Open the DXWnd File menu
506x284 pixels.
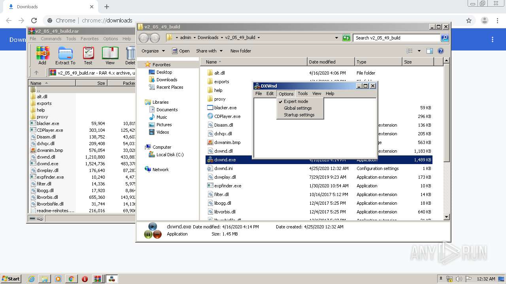coord(259,93)
